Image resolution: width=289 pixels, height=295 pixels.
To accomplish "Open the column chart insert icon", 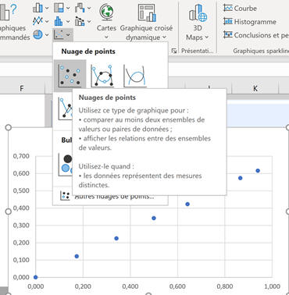I will click(37, 8).
